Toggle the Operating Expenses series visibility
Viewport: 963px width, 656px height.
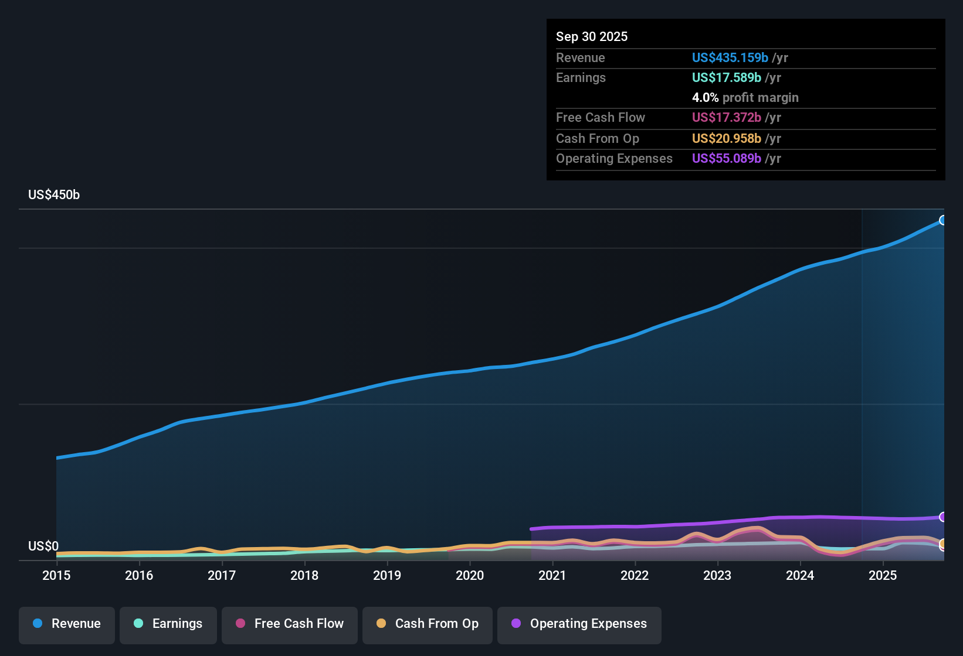579,624
